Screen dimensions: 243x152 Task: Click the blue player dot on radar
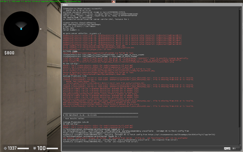pos(21,29)
